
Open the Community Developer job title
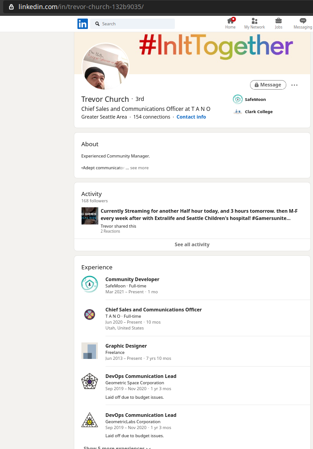[132, 279]
